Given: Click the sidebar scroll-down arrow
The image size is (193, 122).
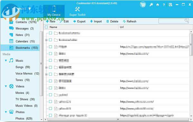Looking at the screenshot, I should click(x=41, y=119).
